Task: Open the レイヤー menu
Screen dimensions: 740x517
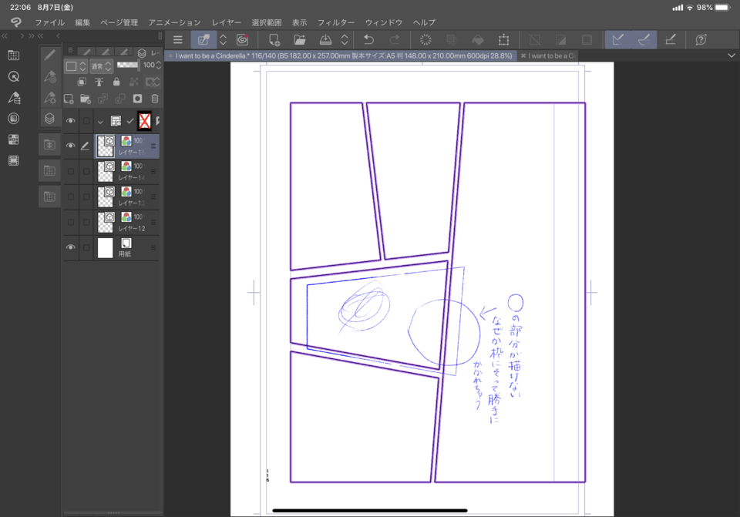Action: (227, 22)
